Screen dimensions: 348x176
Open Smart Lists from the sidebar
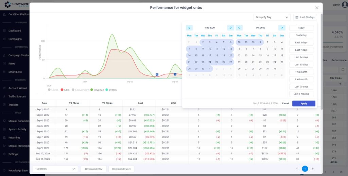15,72
